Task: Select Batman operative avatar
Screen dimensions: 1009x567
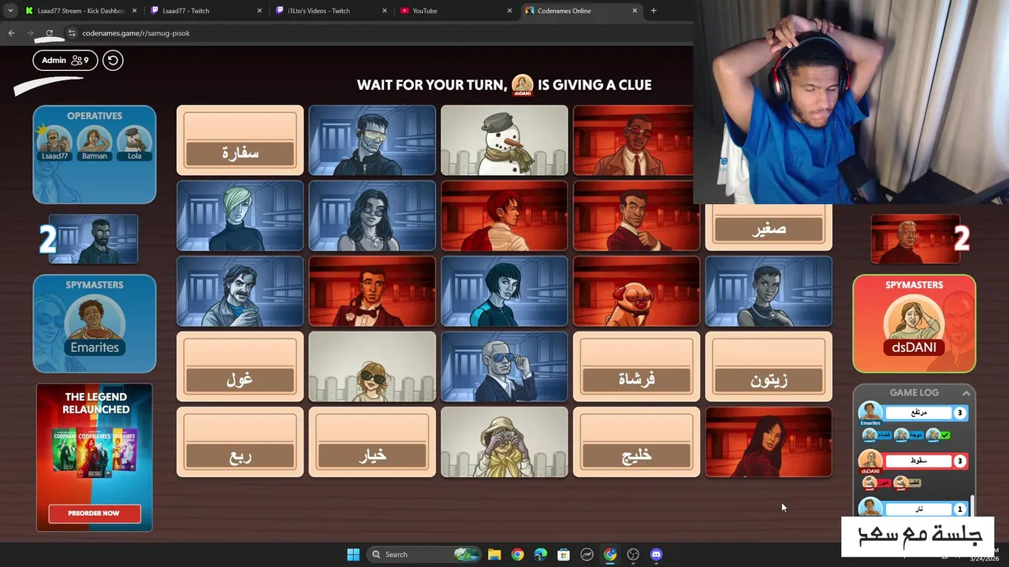Action: 95,143
